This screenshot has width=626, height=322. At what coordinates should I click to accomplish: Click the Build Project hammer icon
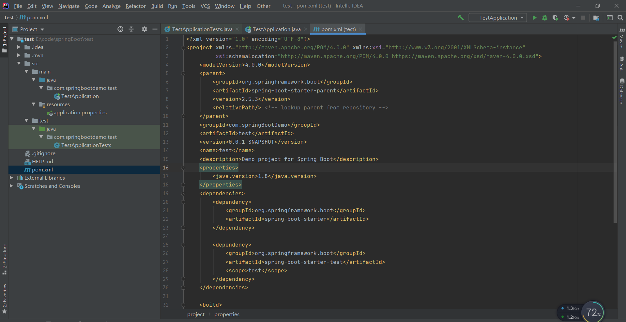(461, 18)
